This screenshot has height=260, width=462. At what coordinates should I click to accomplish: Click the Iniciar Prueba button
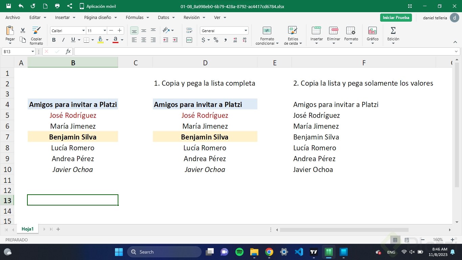click(396, 18)
